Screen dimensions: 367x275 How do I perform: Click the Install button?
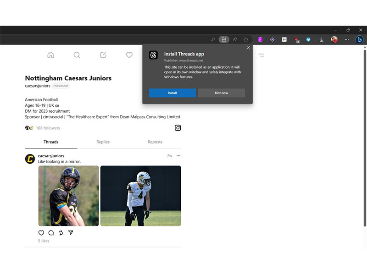(x=172, y=93)
